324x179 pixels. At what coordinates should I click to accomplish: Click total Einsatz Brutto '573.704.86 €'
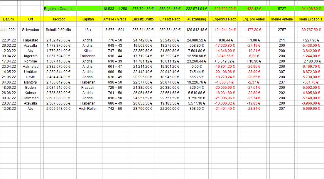[143, 9]
